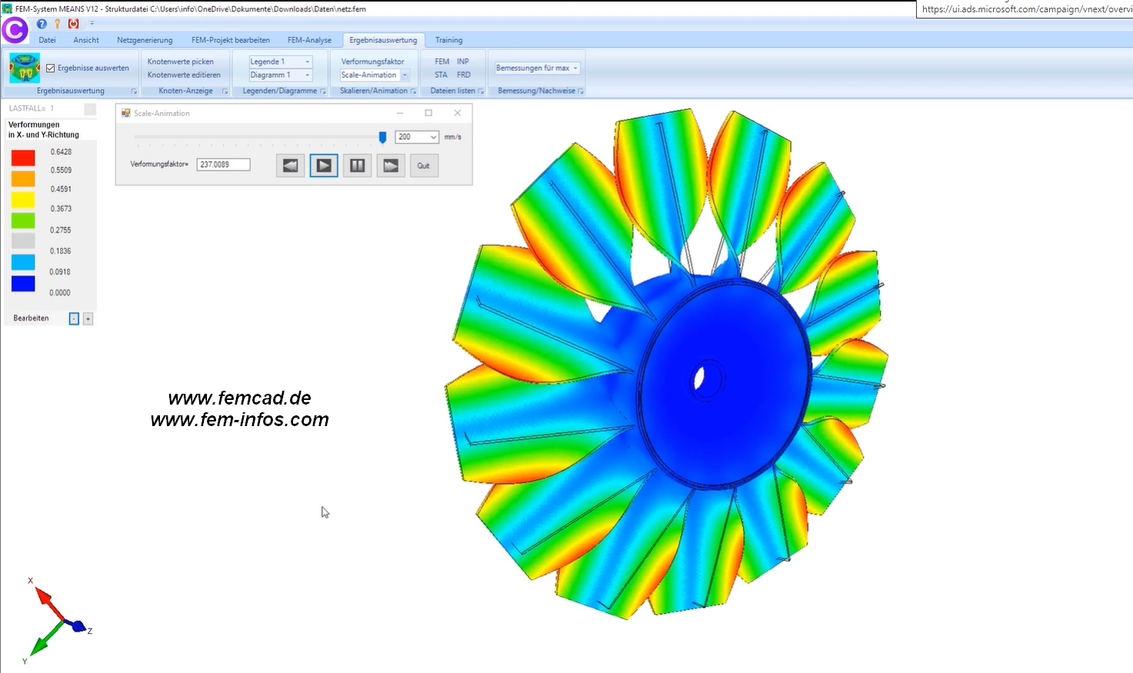
Task: Open the Datei menu tab
Action: [x=47, y=40]
